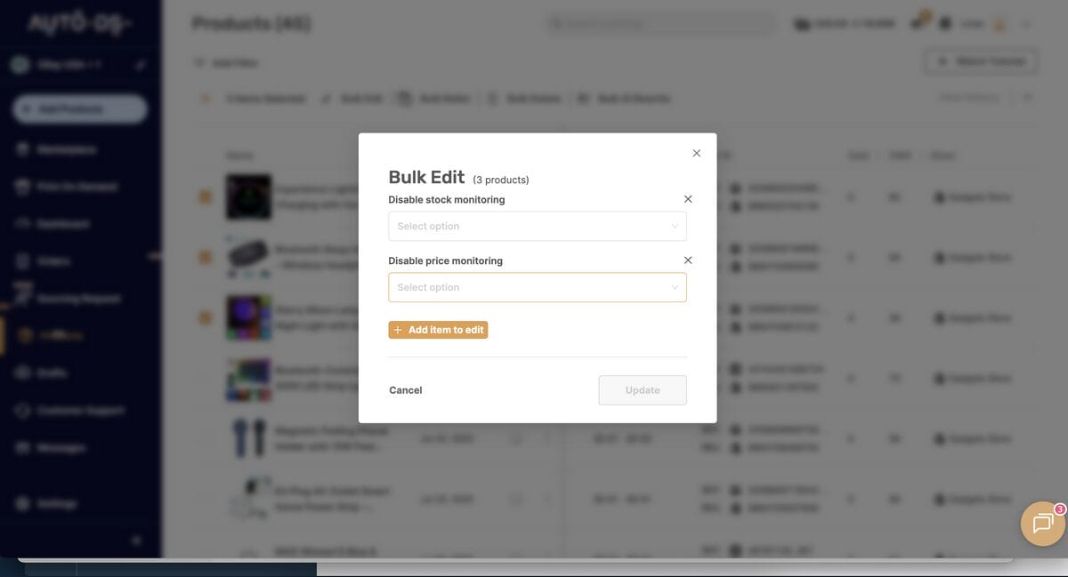The width and height of the screenshot is (1068, 577).
Task: Open the Disable stock monitoring select option dropdown
Action: (x=537, y=226)
